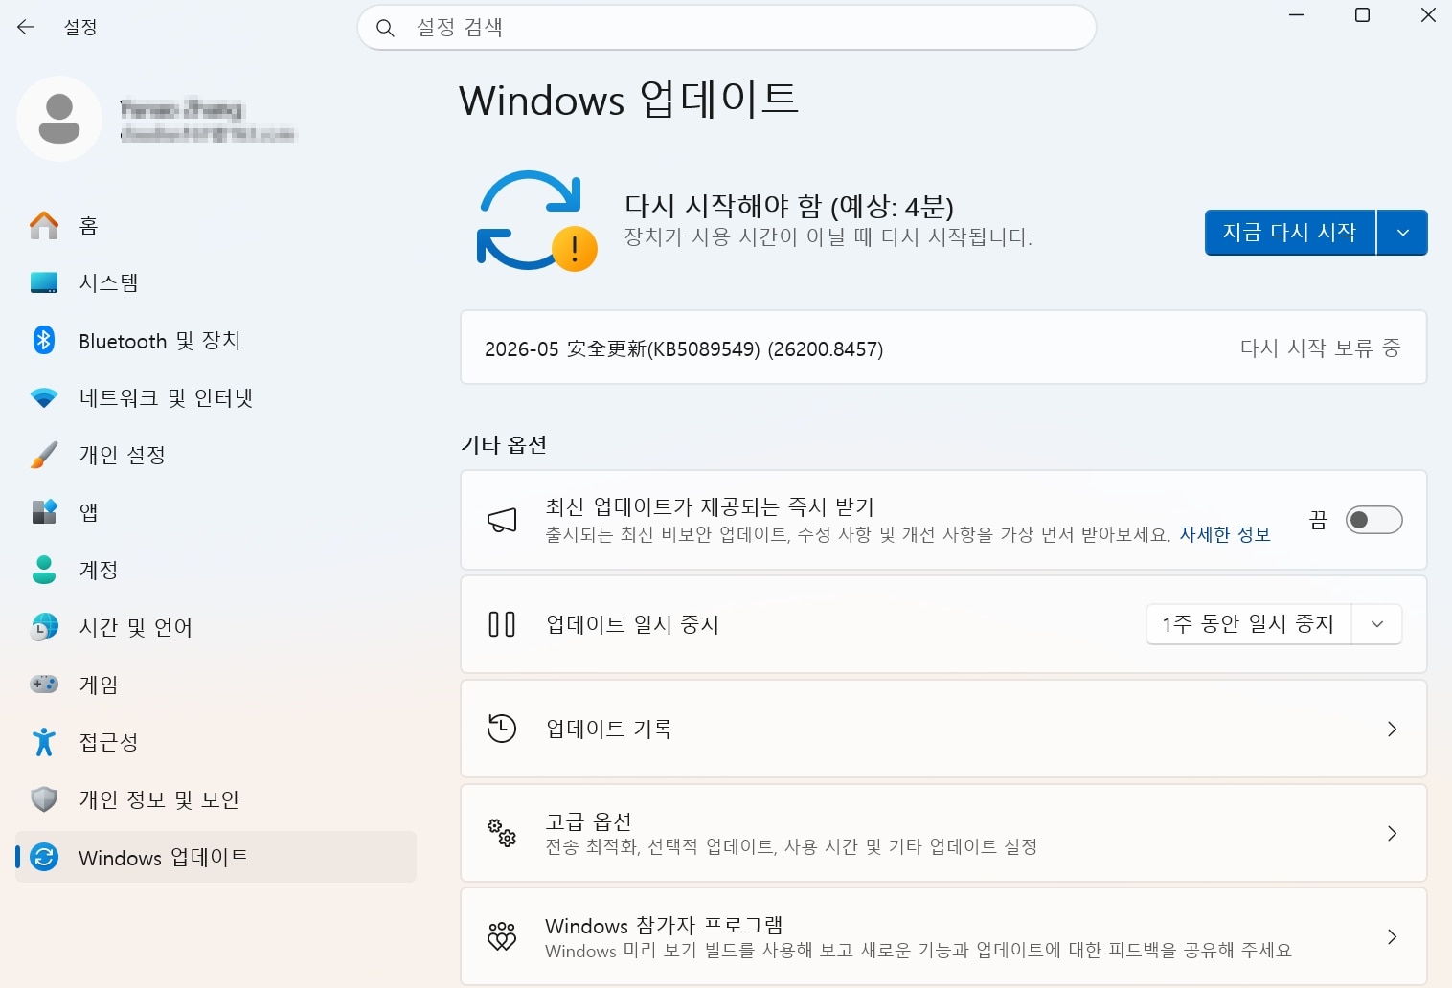Click the 접근성 accessibility figure icon
The height and width of the screenshot is (988, 1452).
click(x=44, y=742)
